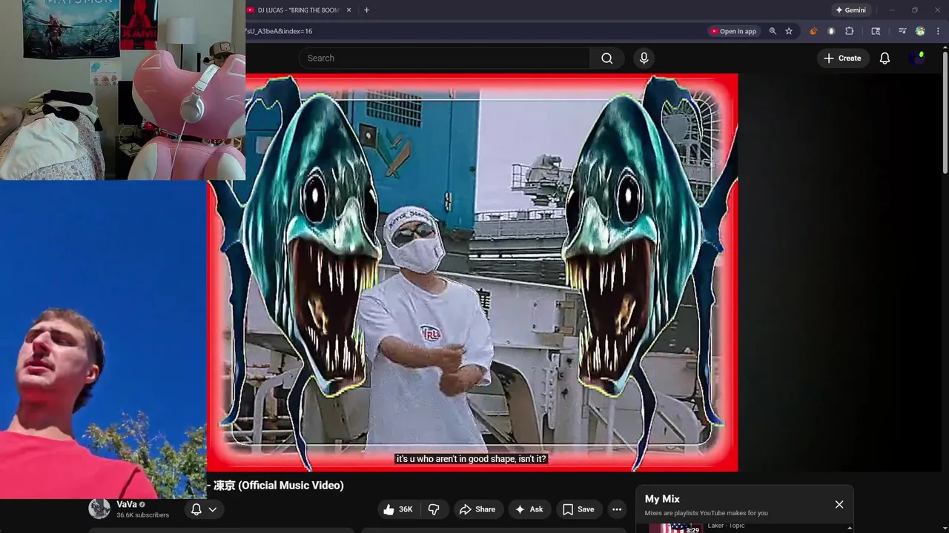
Task: Open Chrome profile avatar
Action: coord(920,31)
